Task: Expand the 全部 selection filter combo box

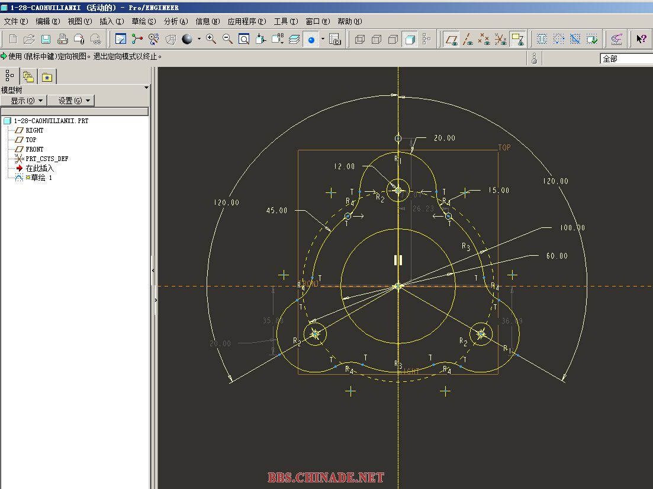Action: [626, 59]
